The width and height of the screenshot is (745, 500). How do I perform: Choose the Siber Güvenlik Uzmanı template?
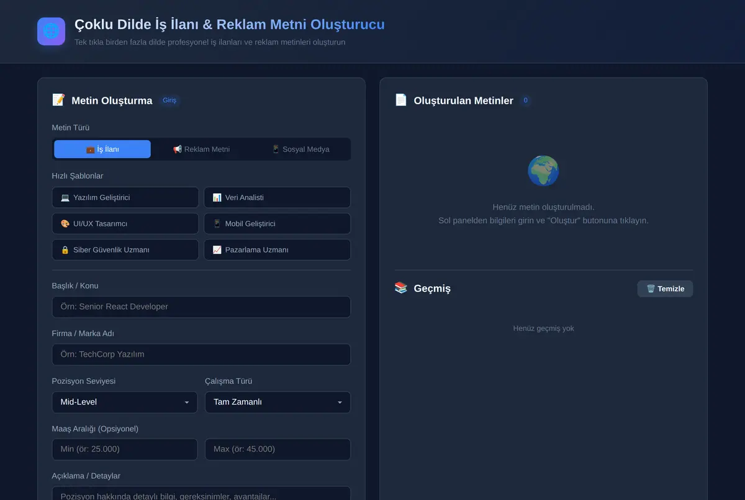coord(125,249)
